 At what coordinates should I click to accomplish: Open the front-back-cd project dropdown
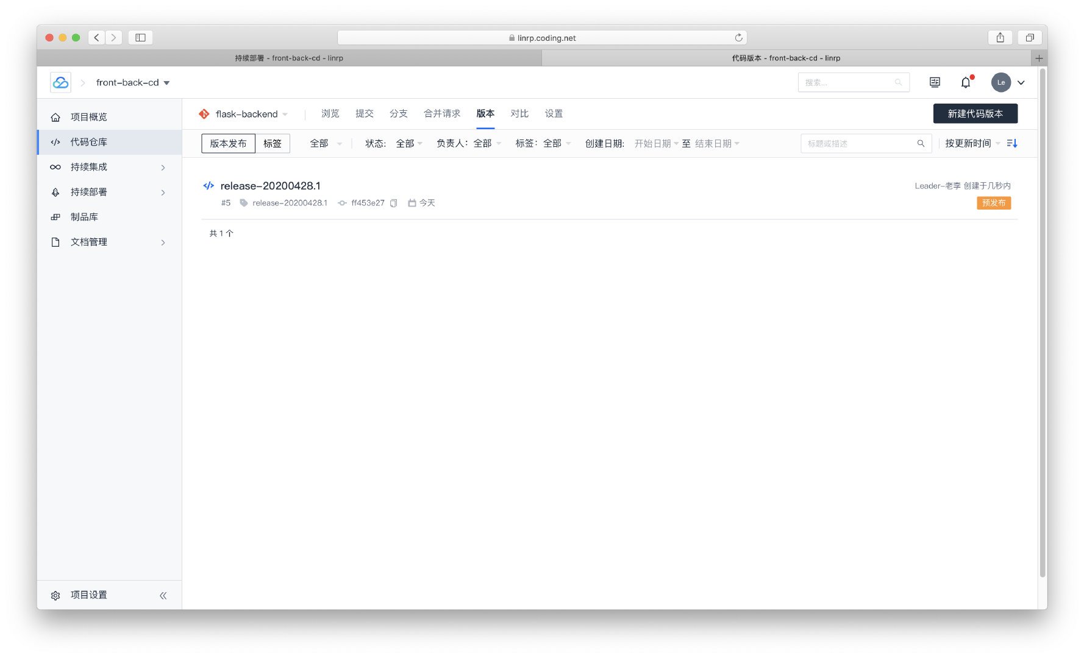click(133, 82)
